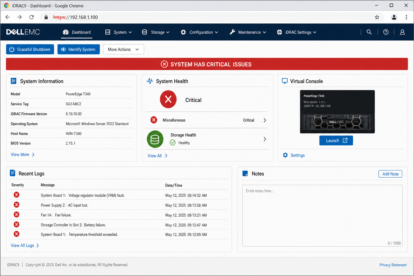Click the Notes panel icon
Image resolution: width=414 pixels, height=276 pixels.
point(245,174)
